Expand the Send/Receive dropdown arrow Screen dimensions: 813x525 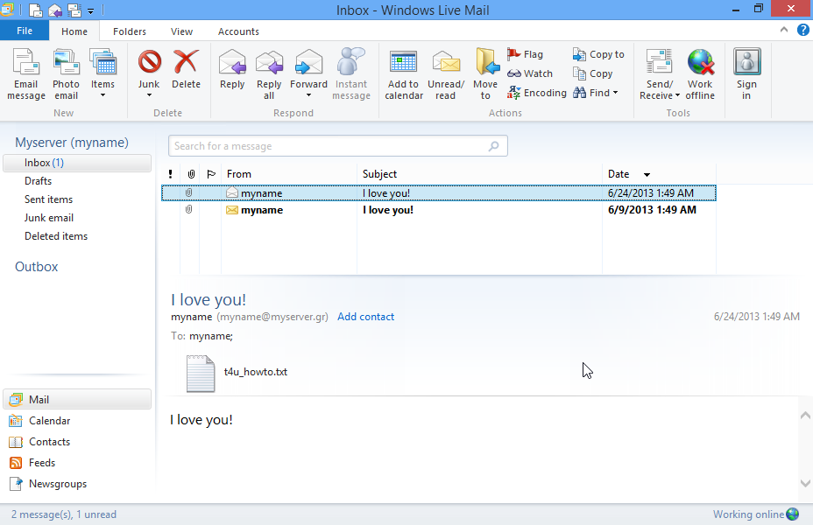pyautogui.click(x=677, y=95)
